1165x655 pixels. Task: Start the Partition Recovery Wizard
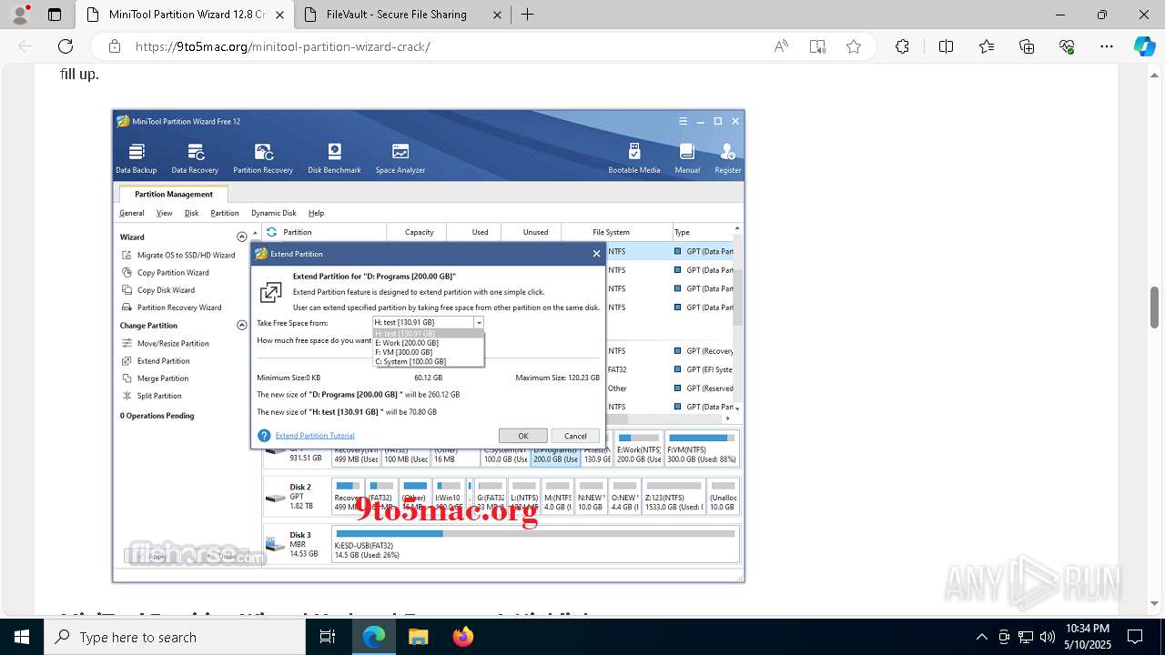click(172, 307)
